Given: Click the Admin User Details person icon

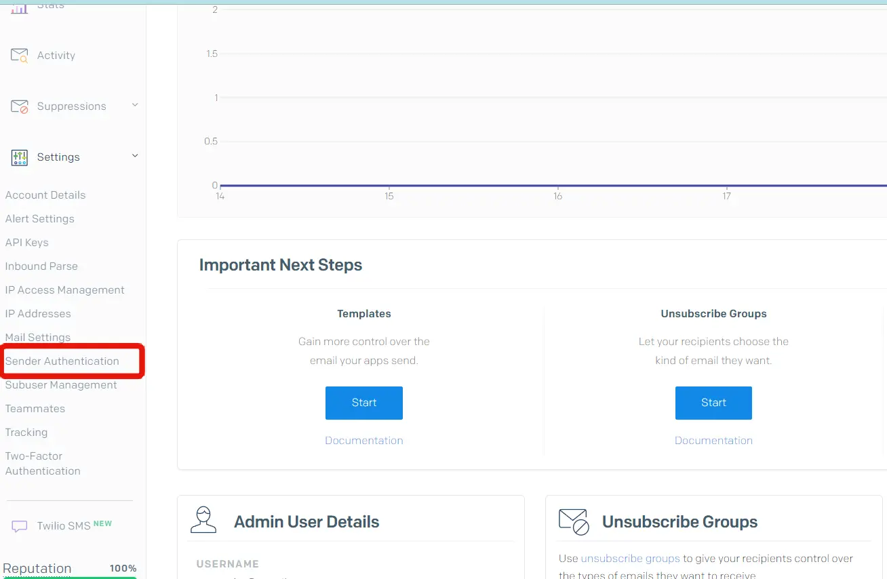Looking at the screenshot, I should [x=203, y=520].
